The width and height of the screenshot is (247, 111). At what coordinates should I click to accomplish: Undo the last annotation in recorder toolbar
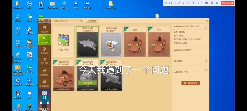[194, 3]
